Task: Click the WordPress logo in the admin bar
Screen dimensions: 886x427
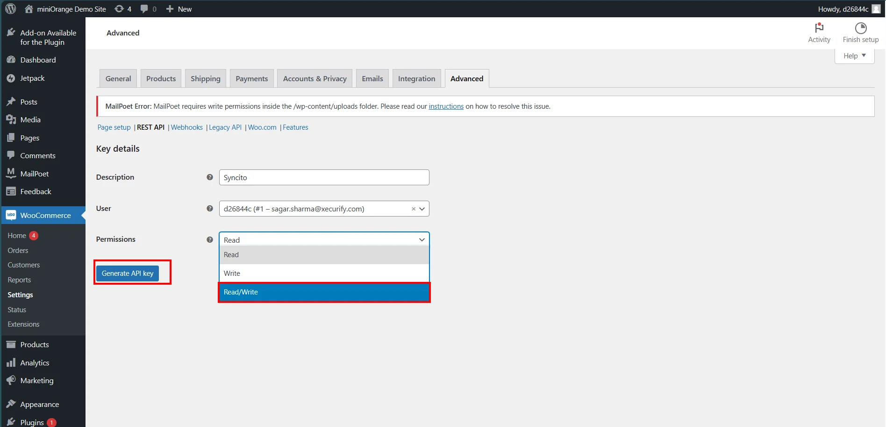Action: point(10,8)
